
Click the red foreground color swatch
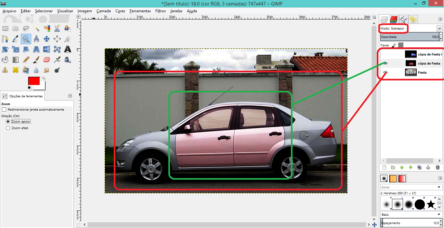pos(34,81)
